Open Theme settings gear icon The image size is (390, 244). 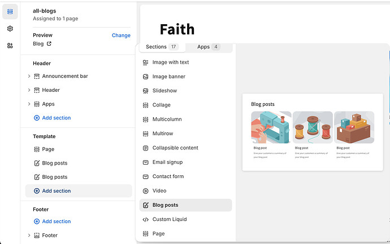point(10,29)
